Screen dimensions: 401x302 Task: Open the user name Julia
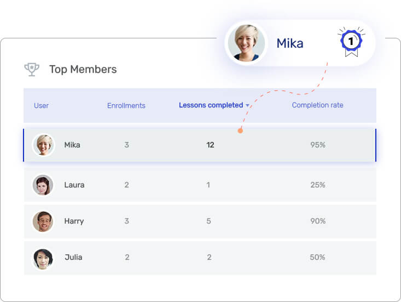click(73, 258)
